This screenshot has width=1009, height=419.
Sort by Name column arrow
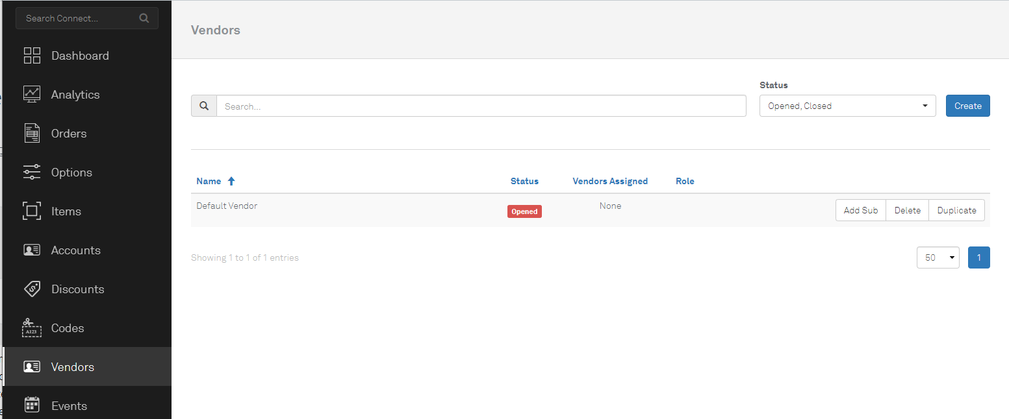tap(231, 182)
